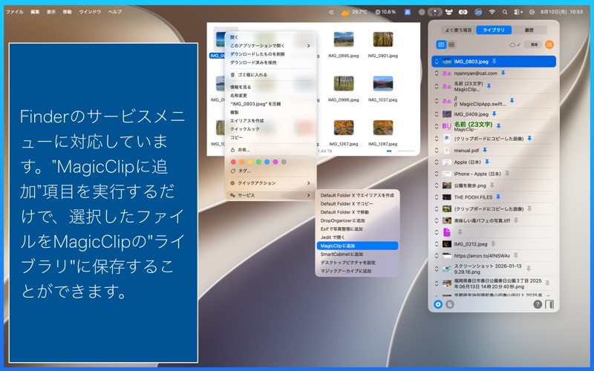This screenshot has height=371, width=594.
Task: Adjust Finder icon size slider
Action: 400,151
